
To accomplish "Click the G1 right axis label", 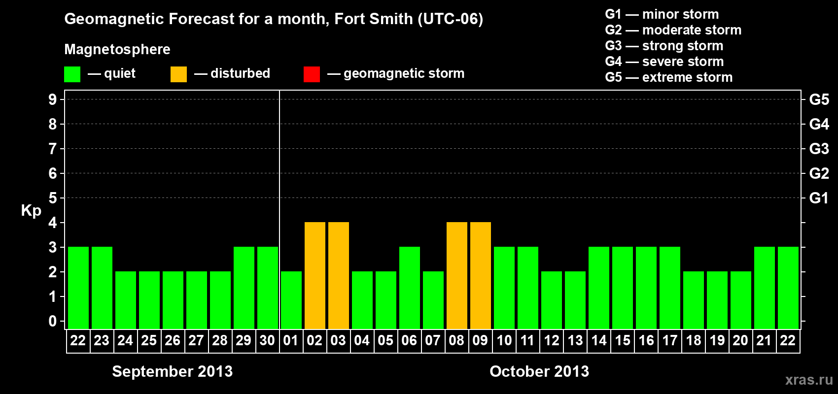I will pyautogui.click(x=819, y=198).
